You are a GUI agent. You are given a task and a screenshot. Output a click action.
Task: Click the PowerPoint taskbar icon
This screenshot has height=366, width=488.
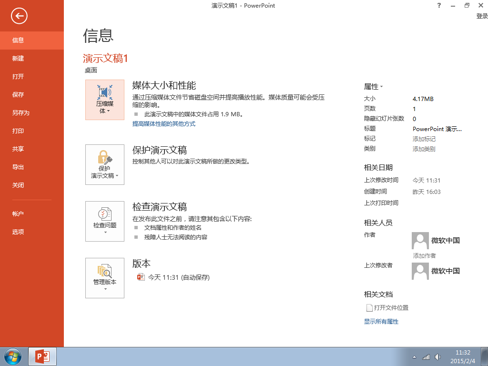(x=42, y=356)
